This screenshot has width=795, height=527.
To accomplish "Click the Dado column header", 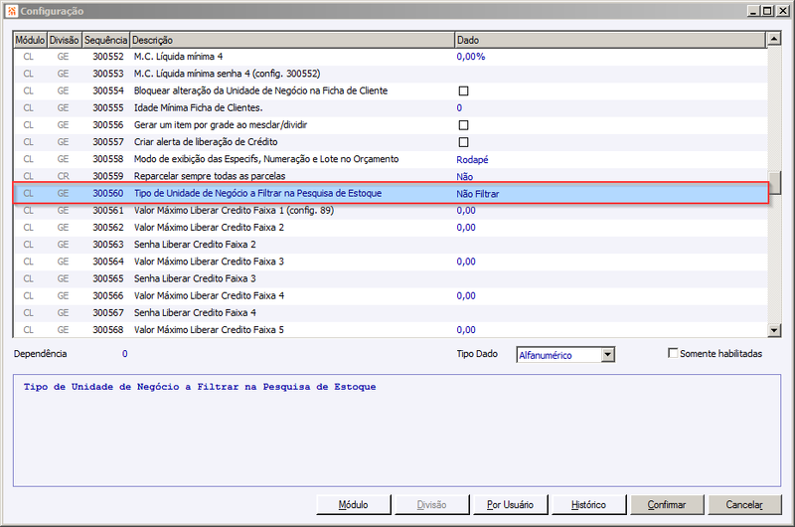I will pos(610,40).
